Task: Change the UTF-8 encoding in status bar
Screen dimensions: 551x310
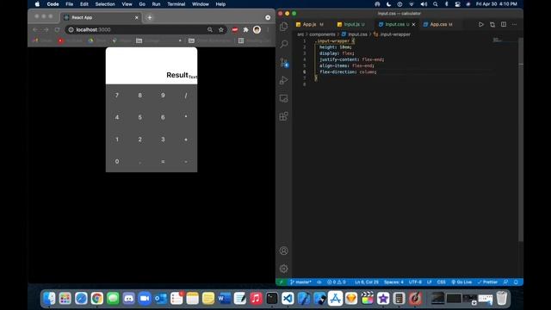Action: (415, 282)
